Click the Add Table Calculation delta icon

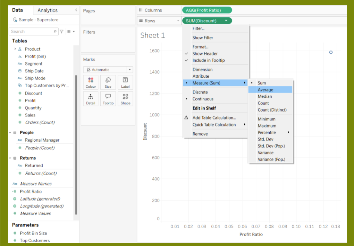pos(186,117)
